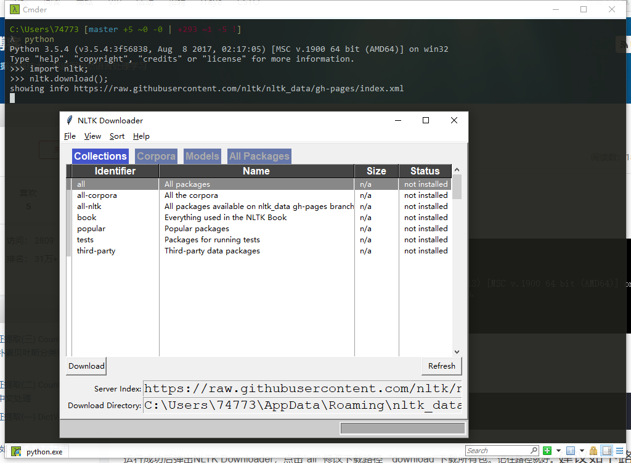Image resolution: width=631 pixels, height=463 pixels.
Task: Toggle the Cmder scrollbar panel icon
Action: [x=607, y=451]
